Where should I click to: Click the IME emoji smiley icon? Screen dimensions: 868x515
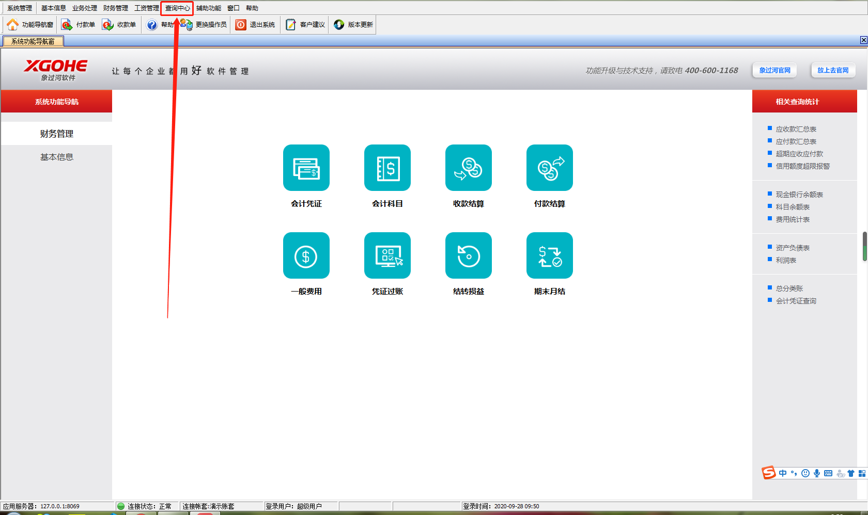click(805, 473)
